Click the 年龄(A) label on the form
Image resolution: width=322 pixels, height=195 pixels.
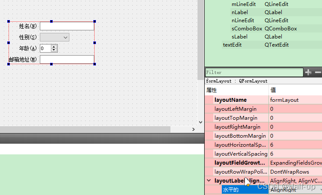coord(28,48)
